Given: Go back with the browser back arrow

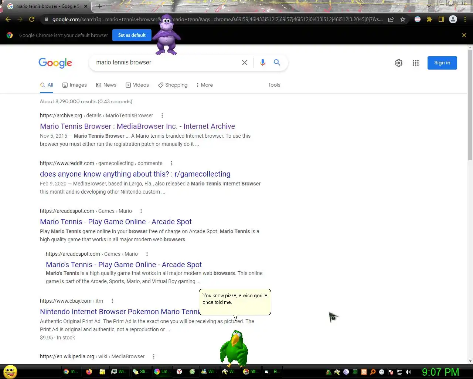Looking at the screenshot, I should (x=8, y=19).
